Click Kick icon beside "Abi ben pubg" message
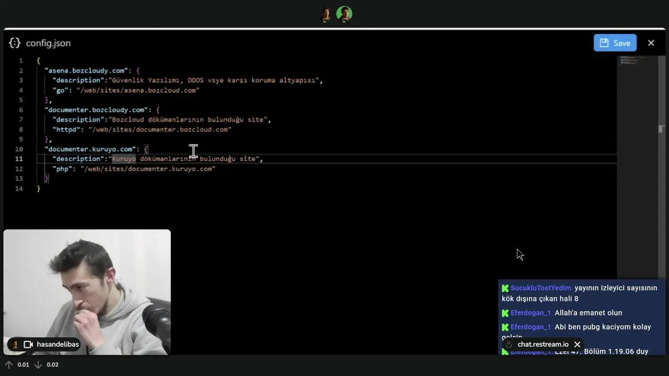 pyautogui.click(x=505, y=327)
